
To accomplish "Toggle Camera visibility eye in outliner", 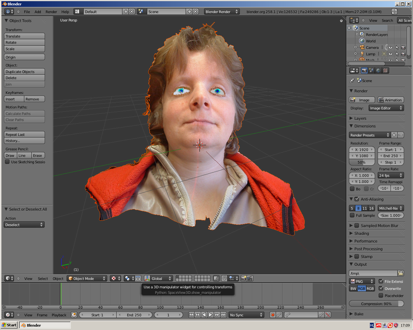I will click(x=390, y=47).
